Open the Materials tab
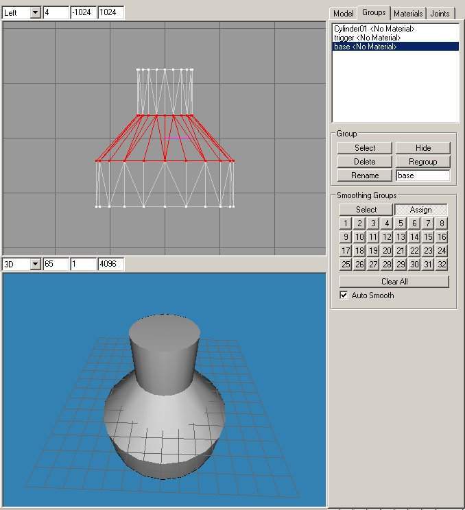465x510 pixels. (408, 14)
